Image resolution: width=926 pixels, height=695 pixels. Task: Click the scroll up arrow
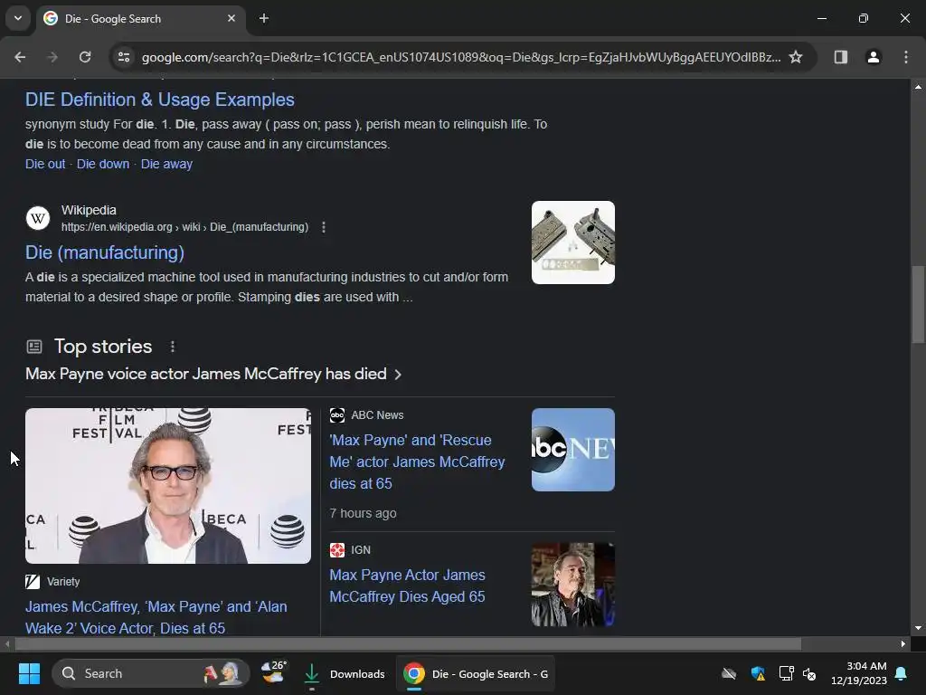(x=918, y=87)
